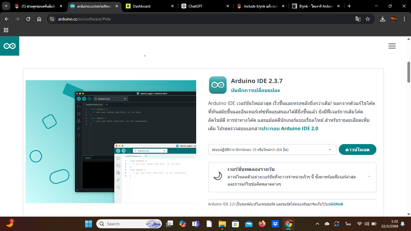
Task: Open the tab search dropdown arrow
Action: click(6, 6)
